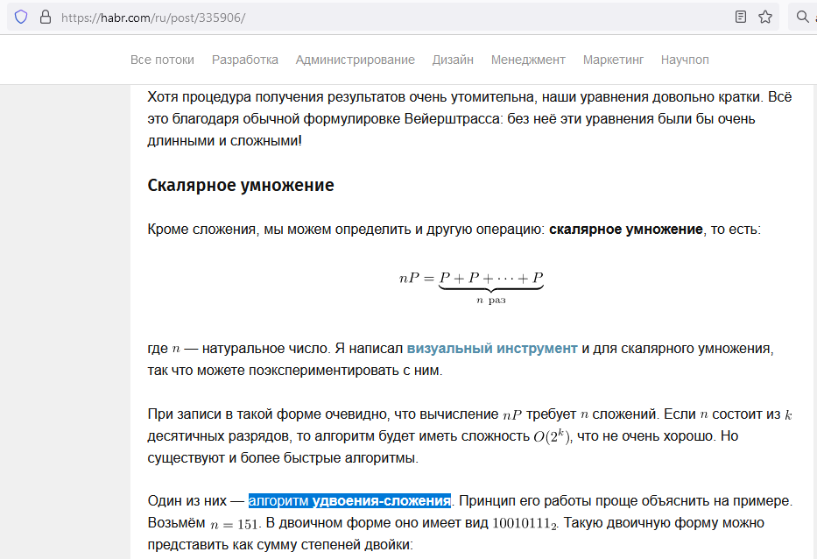Screen dimensions: 817x559
Task: Open reader view icon in address bar
Action: click(x=741, y=18)
